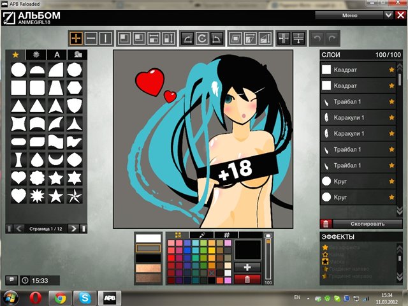Switch to the text 'A' tab
Viewport: 408px width, 306px height.
point(57,55)
